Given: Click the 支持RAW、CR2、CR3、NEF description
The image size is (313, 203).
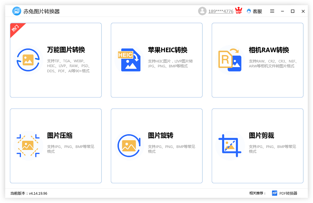Looking at the screenshot, I should [273, 63].
